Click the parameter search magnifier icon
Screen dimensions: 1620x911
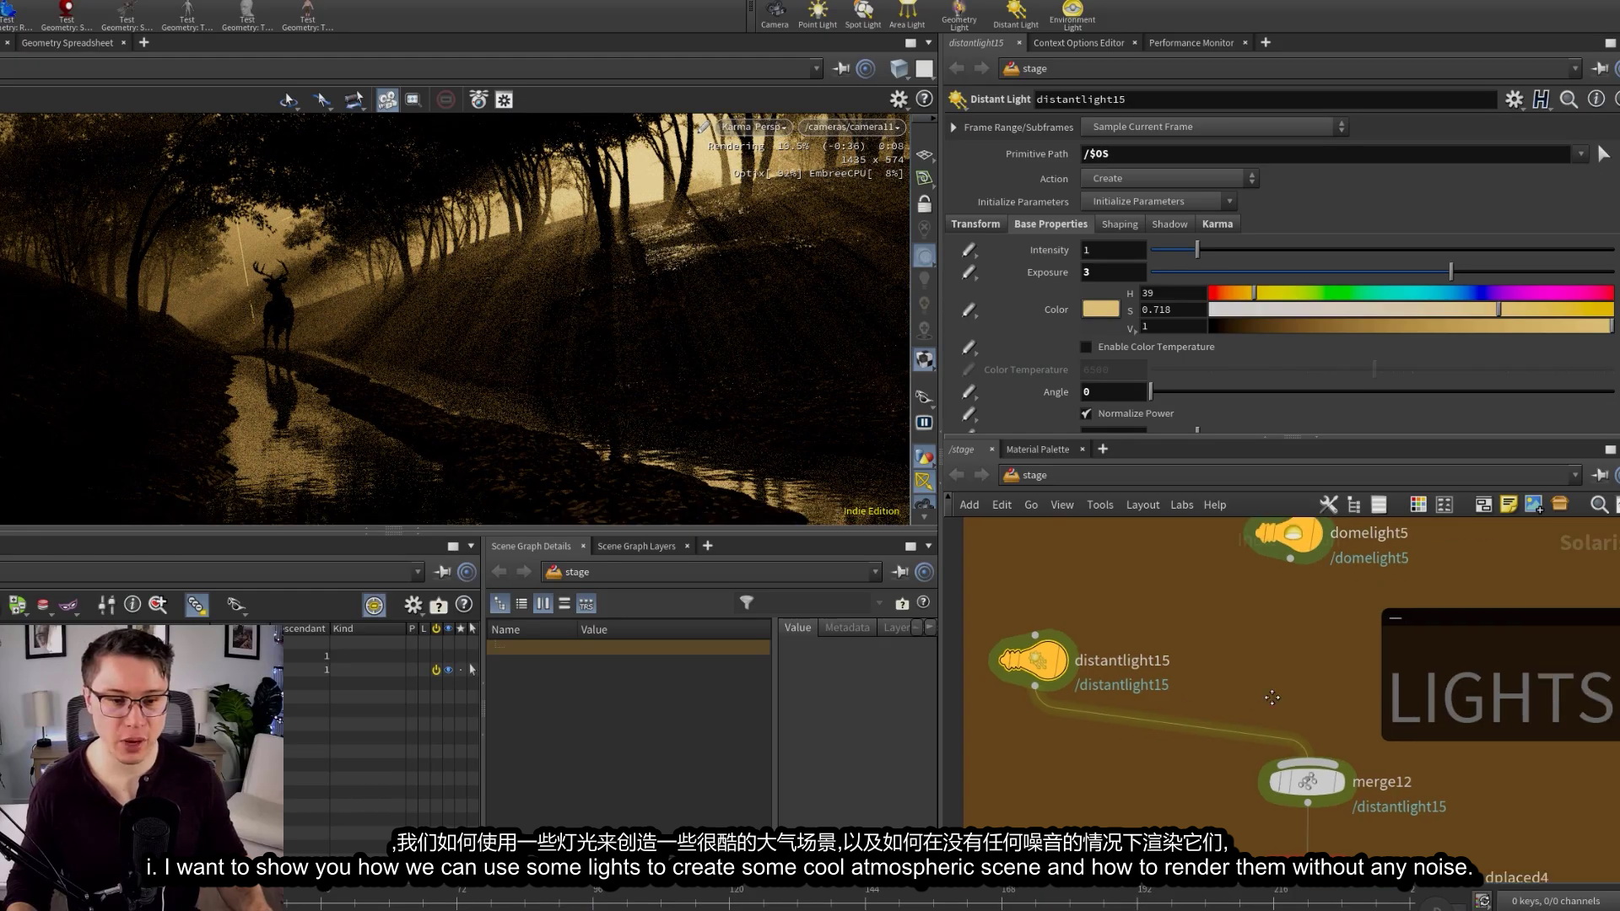pyautogui.click(x=1569, y=100)
